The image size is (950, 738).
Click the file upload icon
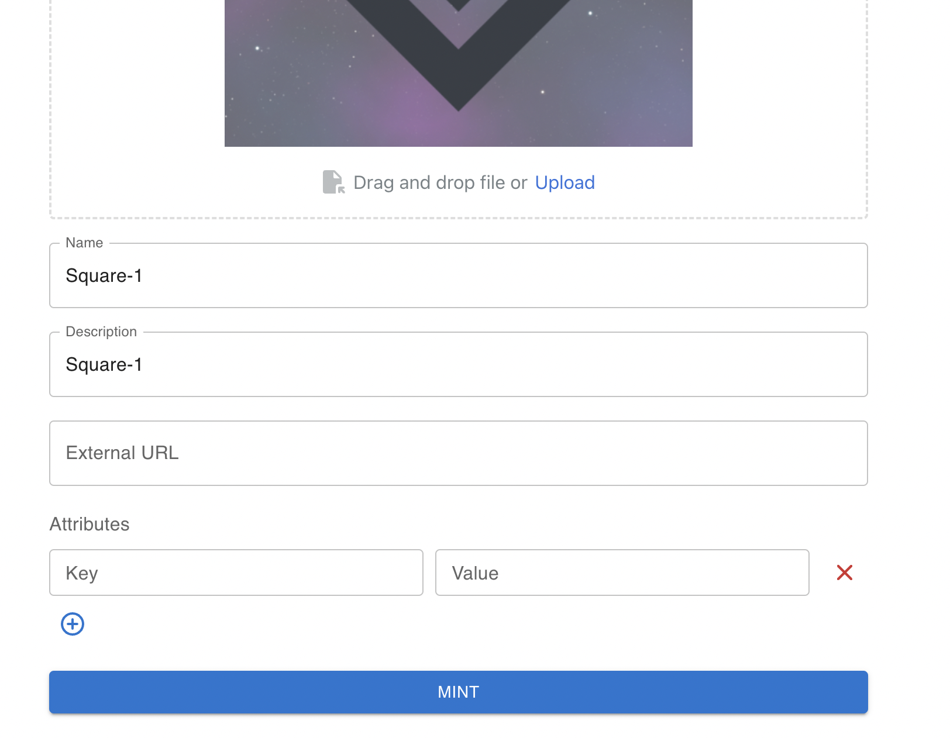(333, 182)
